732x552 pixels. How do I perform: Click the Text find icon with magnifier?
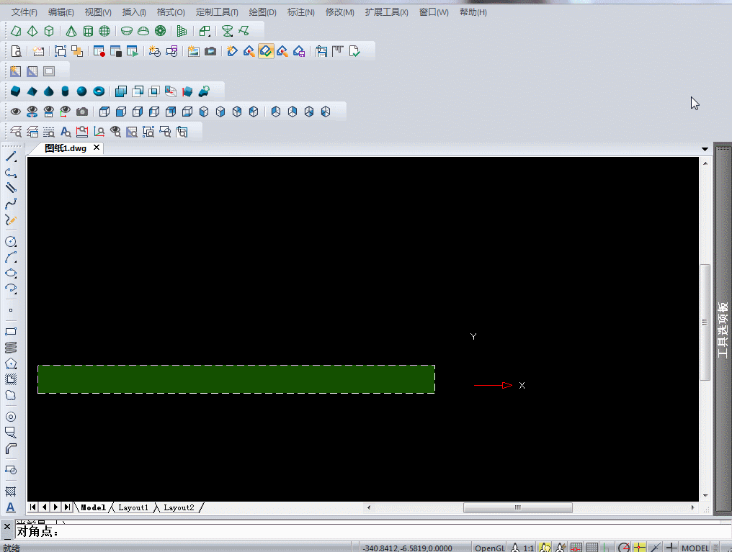[66, 132]
